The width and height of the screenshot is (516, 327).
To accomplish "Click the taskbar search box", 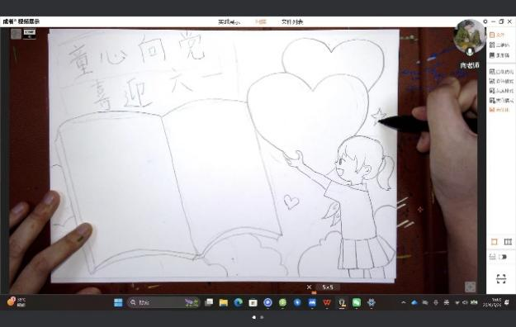I will pos(163,302).
